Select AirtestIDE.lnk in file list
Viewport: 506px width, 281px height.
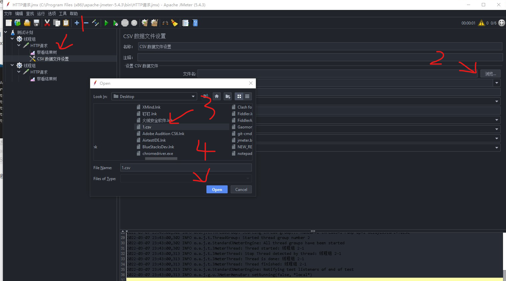pos(154,140)
